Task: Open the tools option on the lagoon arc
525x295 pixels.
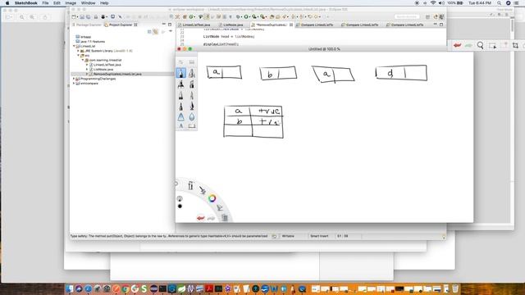Action: (190, 186)
